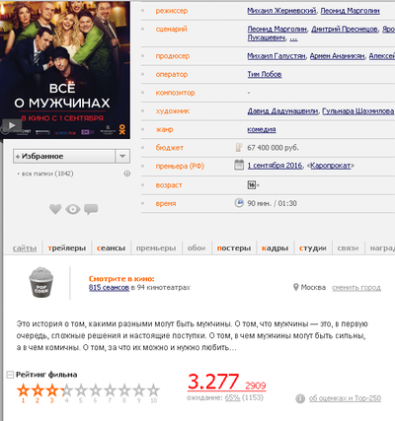Click the clock icon beside runtime
Image resolution: width=395 pixels, height=421 pixels.
[239, 202]
